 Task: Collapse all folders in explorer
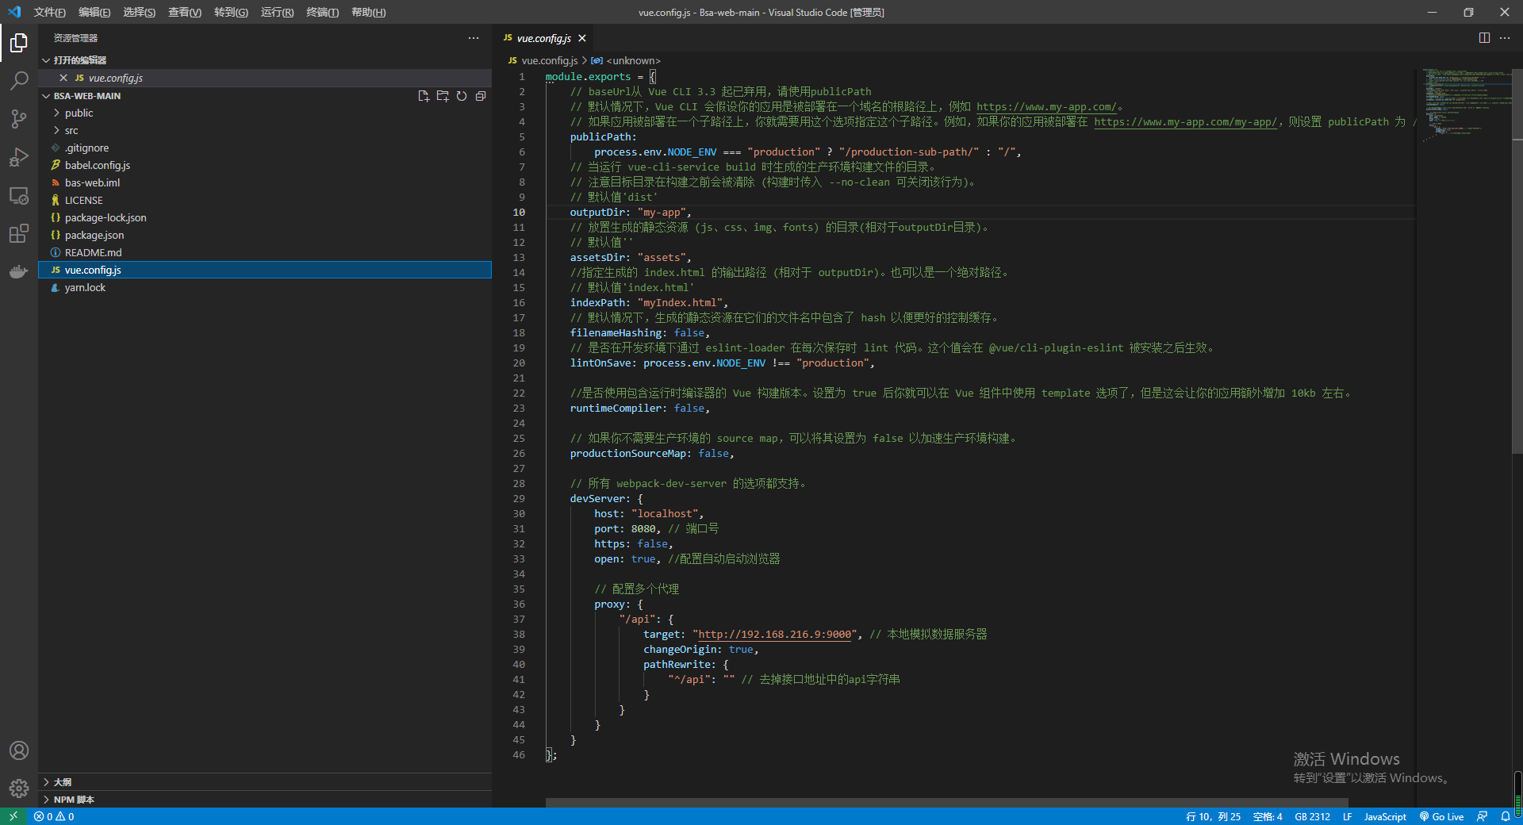click(481, 96)
